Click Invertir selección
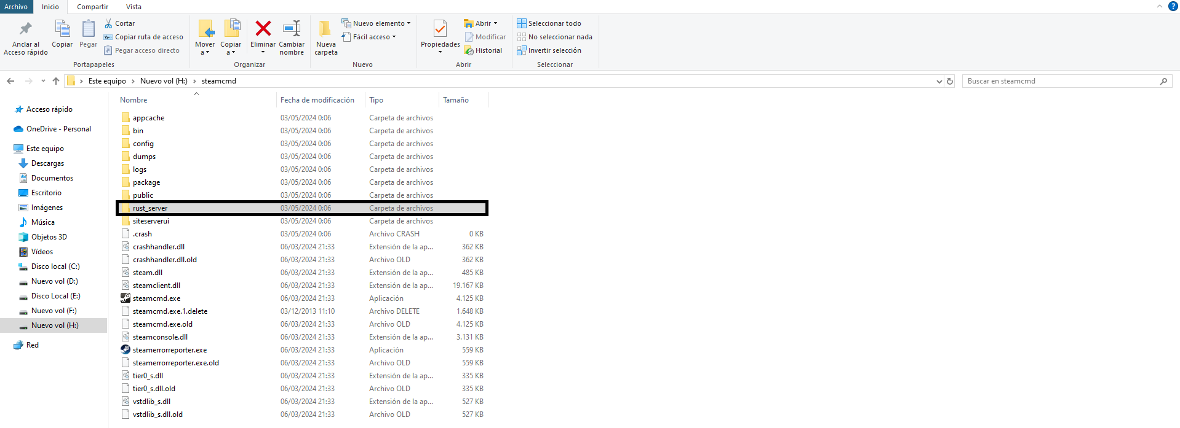This screenshot has width=1180, height=428. tap(549, 50)
